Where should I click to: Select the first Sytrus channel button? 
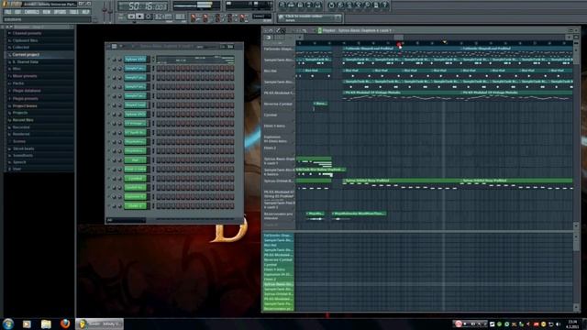point(136,60)
